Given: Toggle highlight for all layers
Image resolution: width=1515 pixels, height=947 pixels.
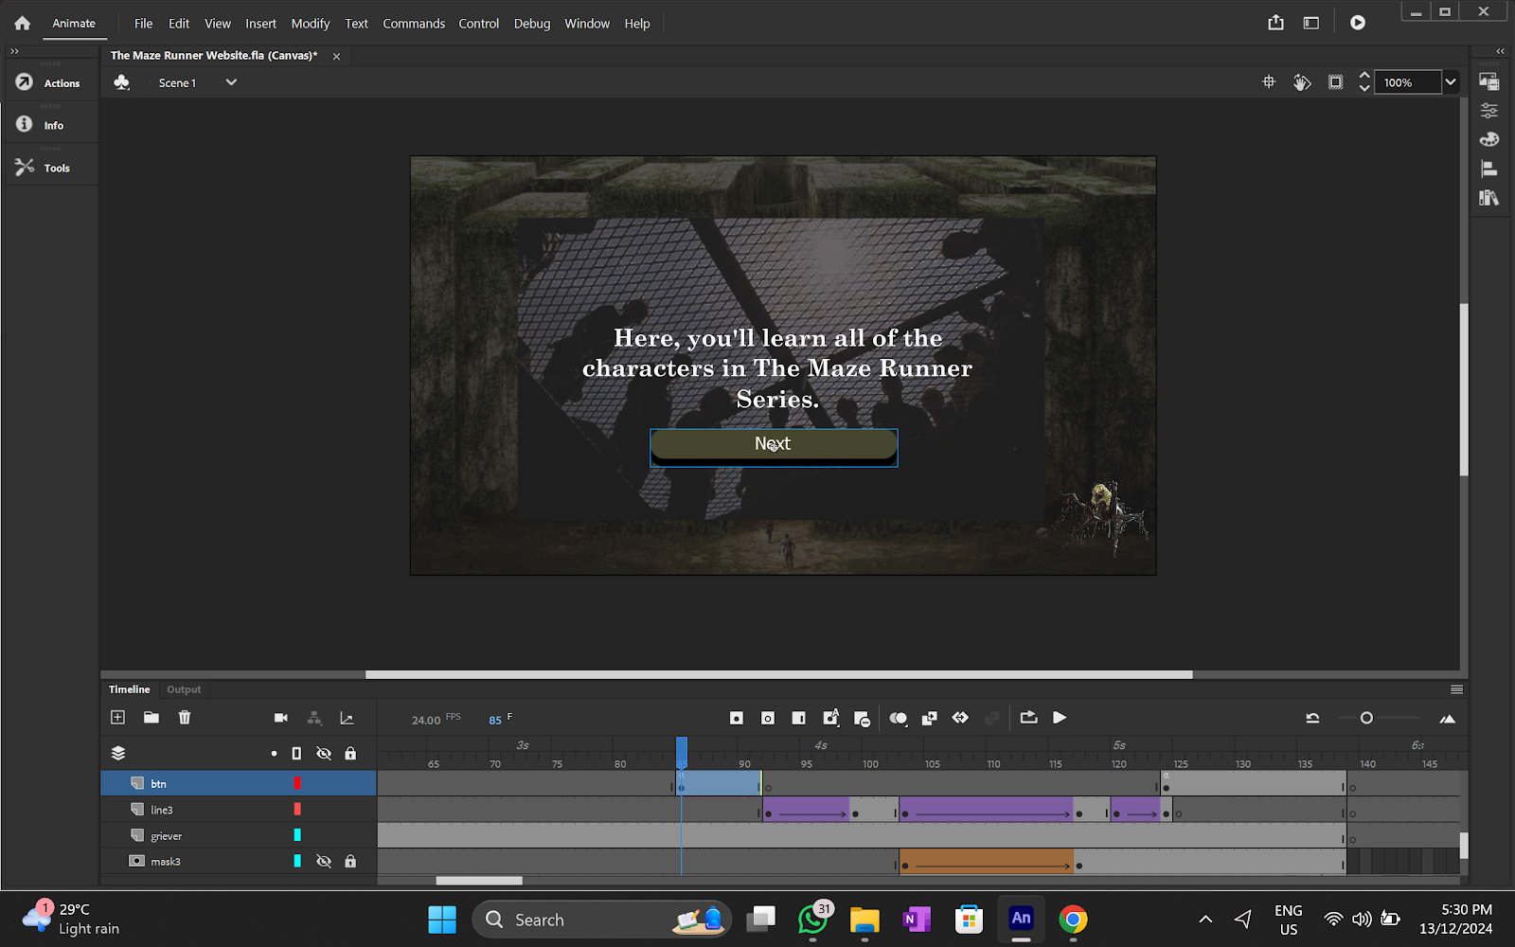Looking at the screenshot, I should pos(274,754).
